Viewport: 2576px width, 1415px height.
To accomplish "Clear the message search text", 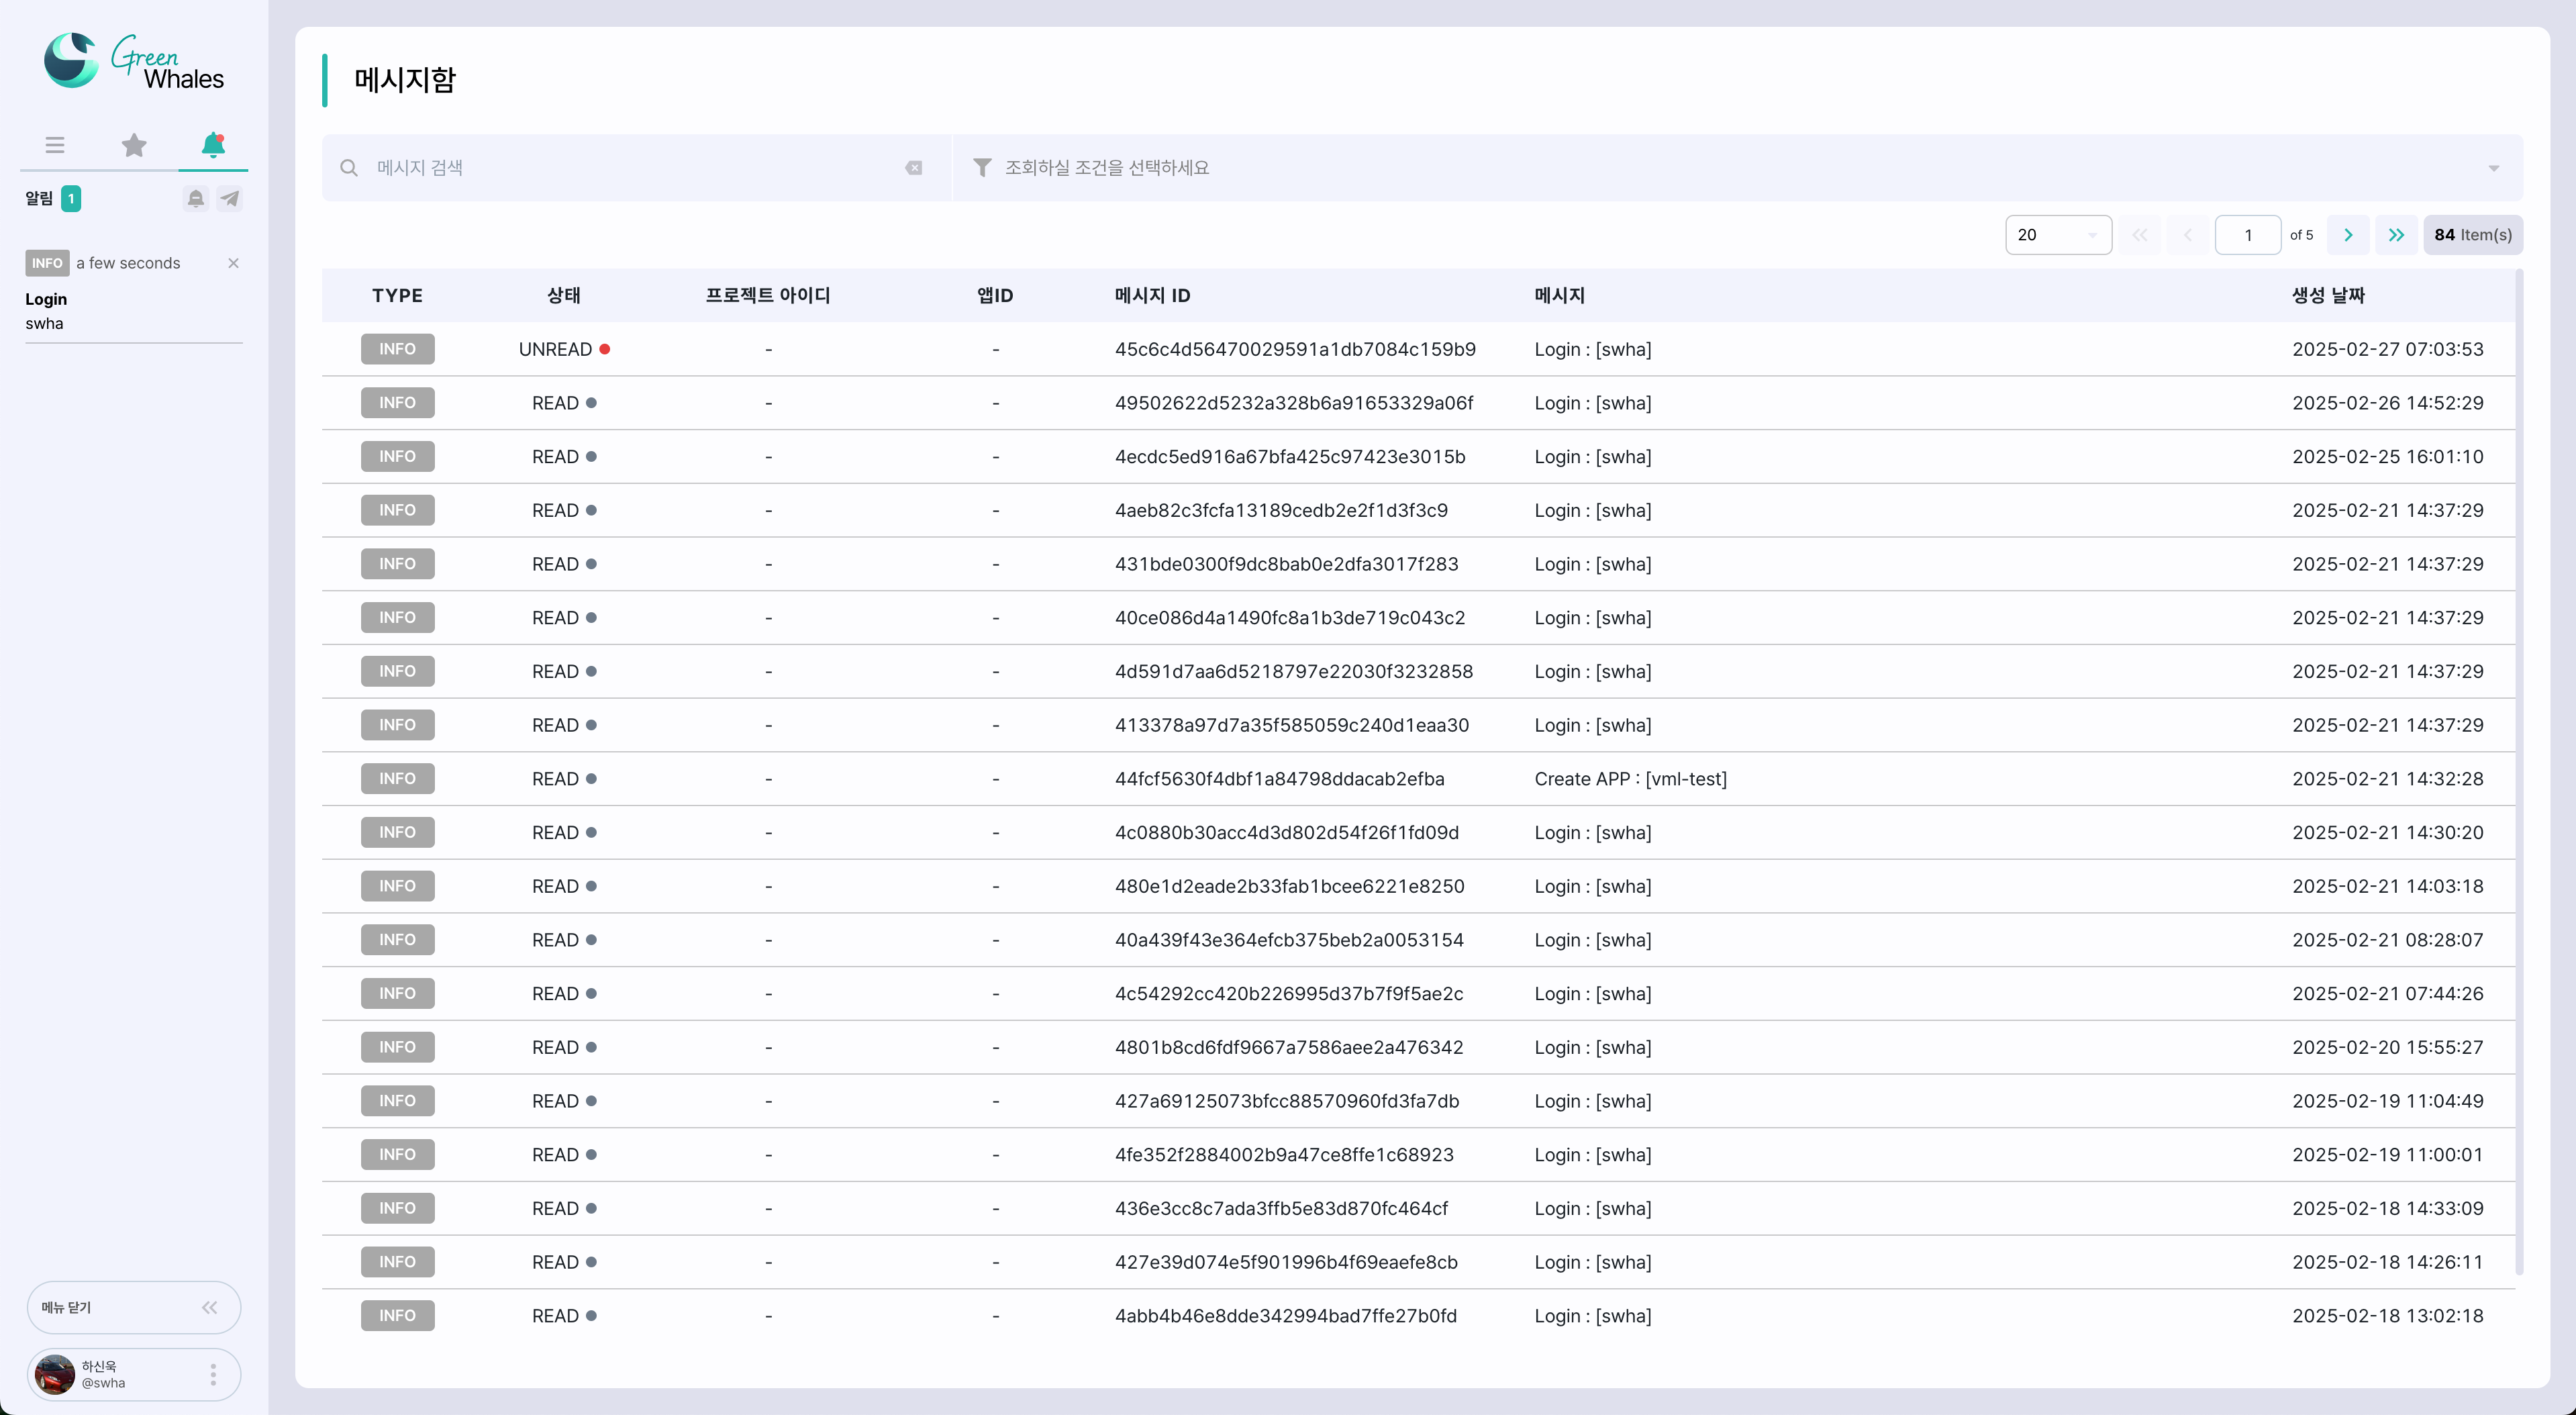I will (x=913, y=168).
